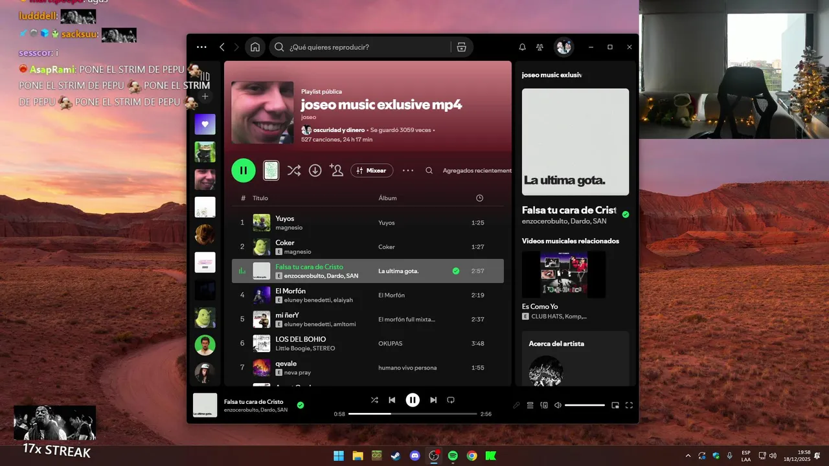The width and height of the screenshot is (829, 466).
Task: Open the magnesio artist link under Yuyos
Action: [289, 228]
